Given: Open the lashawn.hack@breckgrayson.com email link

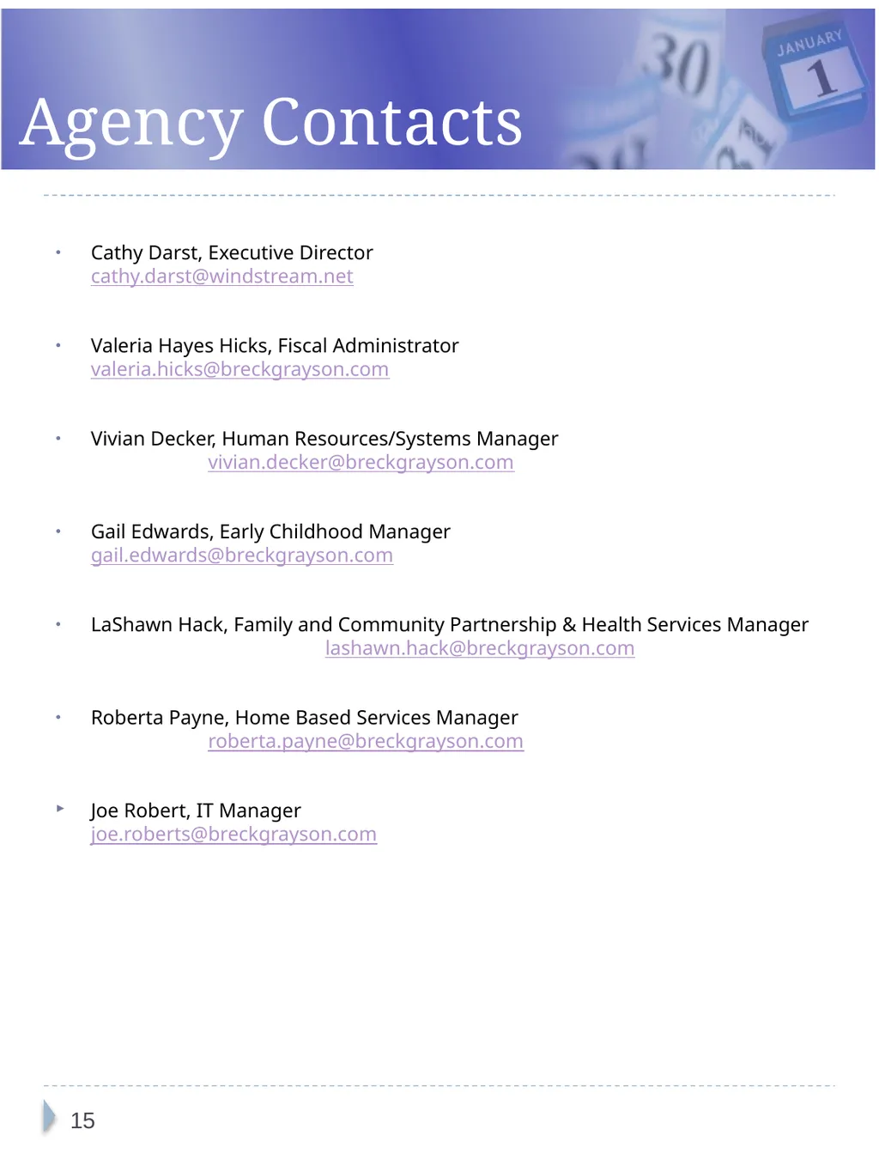Looking at the screenshot, I should click(480, 648).
